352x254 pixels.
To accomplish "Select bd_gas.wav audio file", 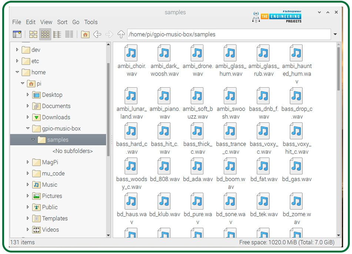I will point(296,170).
